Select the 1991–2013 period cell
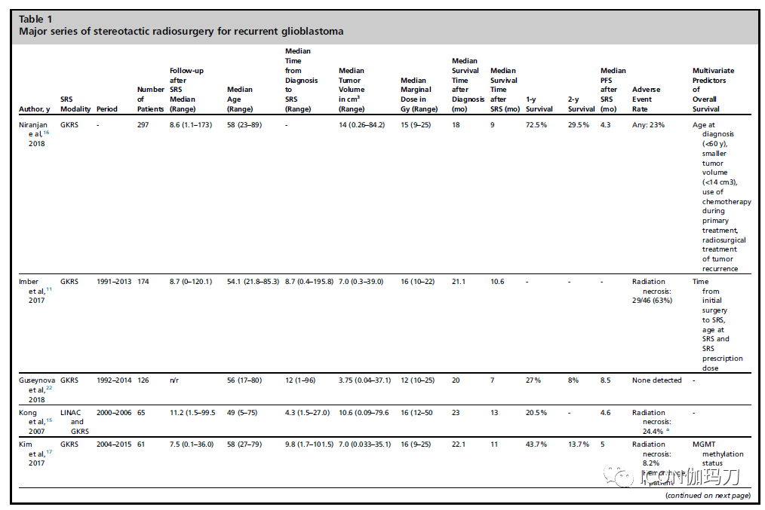 114,282
